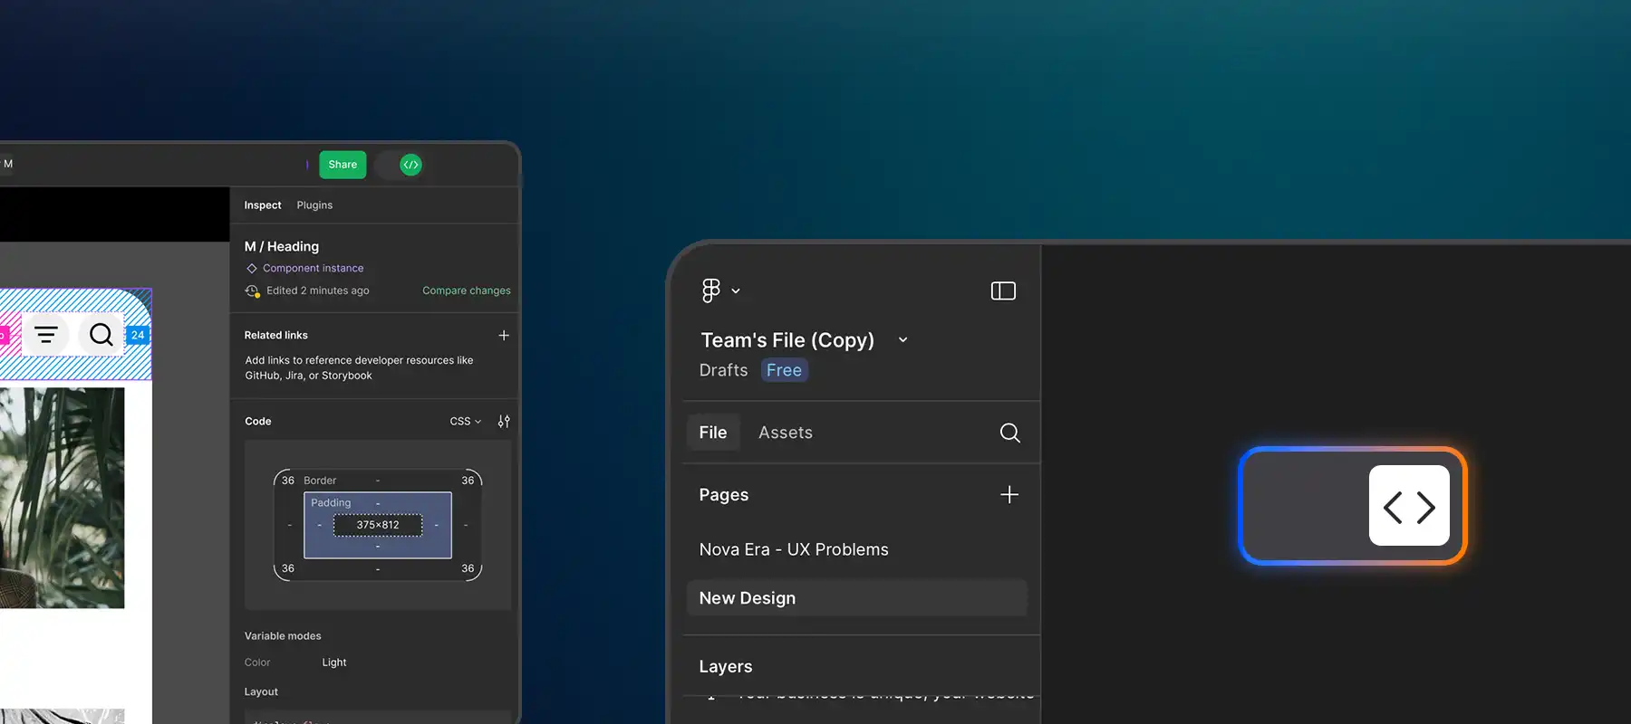The image size is (1631, 724).
Task: Click the Padding box in the diagram
Action: click(378, 525)
